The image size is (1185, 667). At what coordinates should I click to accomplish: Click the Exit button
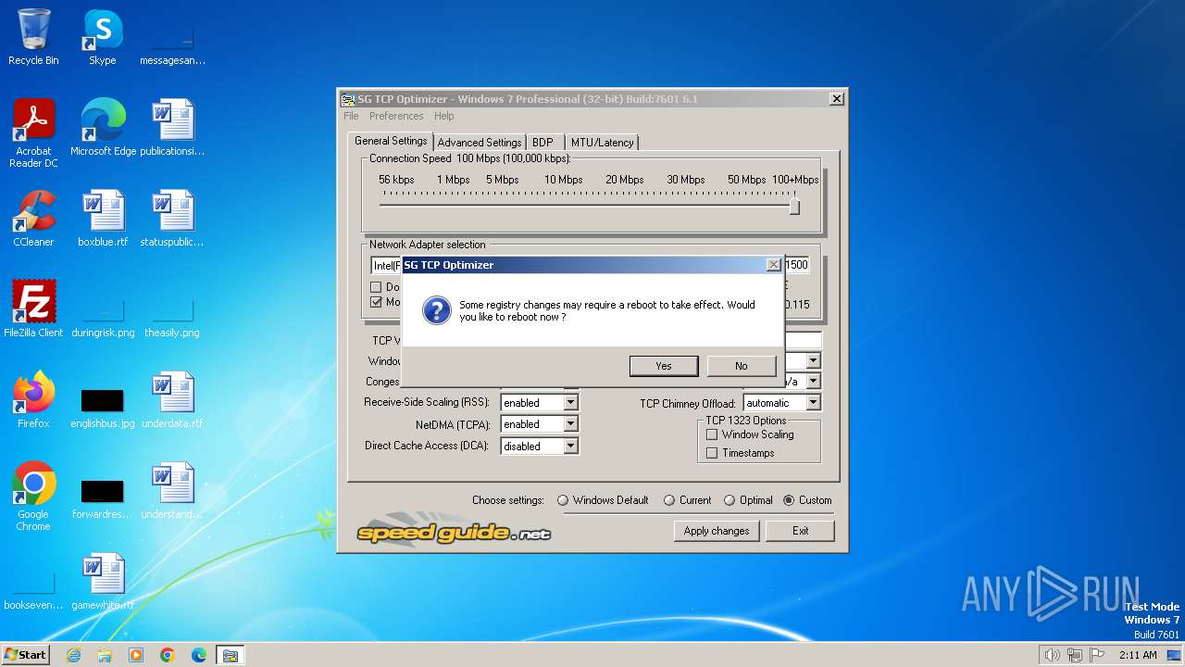click(800, 531)
